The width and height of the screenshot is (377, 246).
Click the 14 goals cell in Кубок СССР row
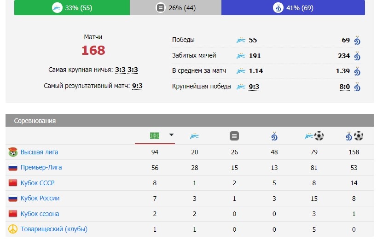point(354,183)
